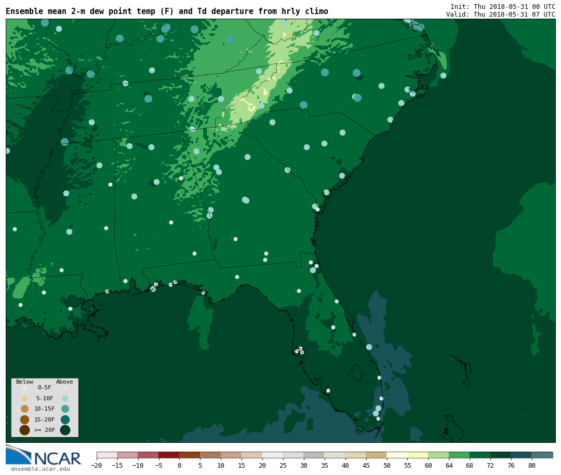Click the '68' color bar tick label

(470, 465)
